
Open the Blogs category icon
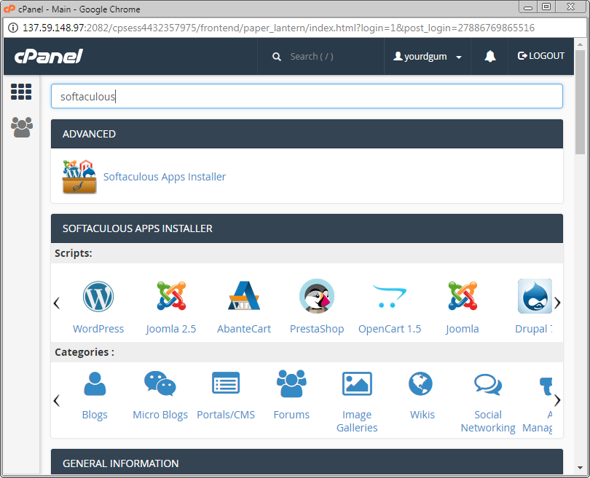coord(95,383)
